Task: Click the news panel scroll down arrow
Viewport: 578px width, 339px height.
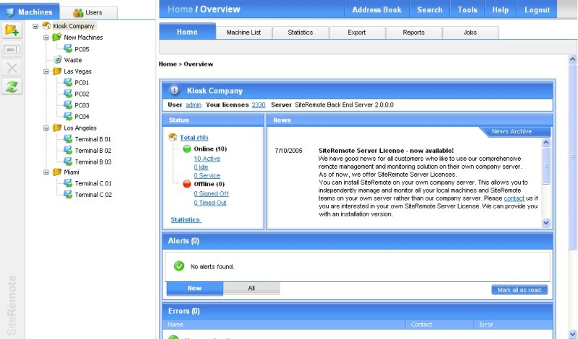Action: click(546, 224)
